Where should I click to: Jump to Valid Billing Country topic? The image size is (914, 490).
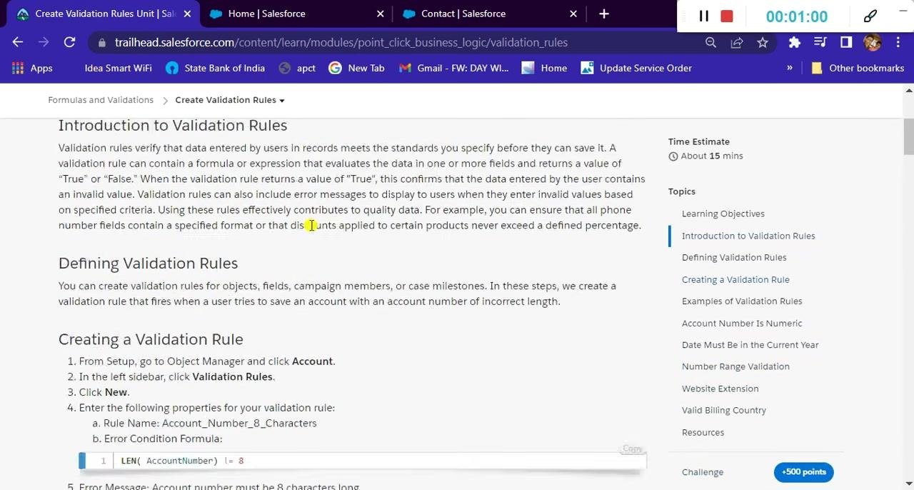723,410
